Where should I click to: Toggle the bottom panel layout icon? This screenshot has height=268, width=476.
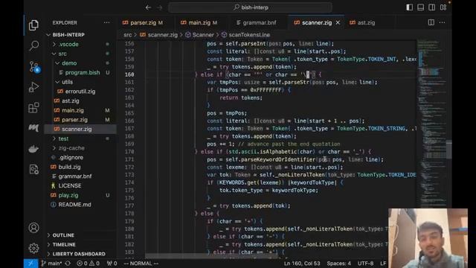pyautogui.click(x=420, y=7)
